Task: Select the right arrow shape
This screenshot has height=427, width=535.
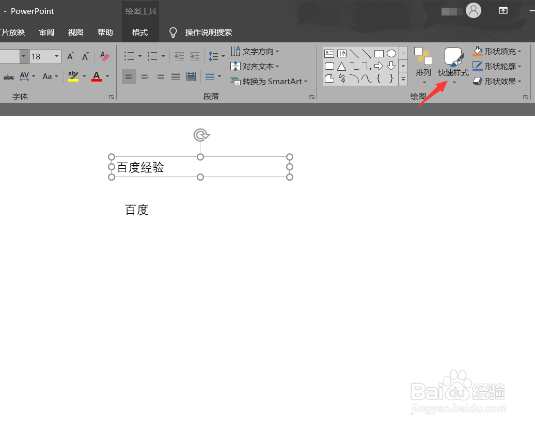Action: click(x=379, y=66)
